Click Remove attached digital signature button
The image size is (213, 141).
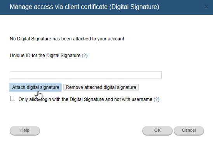(x=101, y=87)
